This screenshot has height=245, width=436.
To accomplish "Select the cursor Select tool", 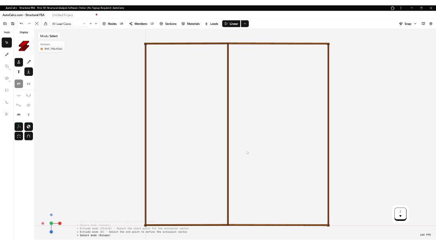I will tap(7, 42).
